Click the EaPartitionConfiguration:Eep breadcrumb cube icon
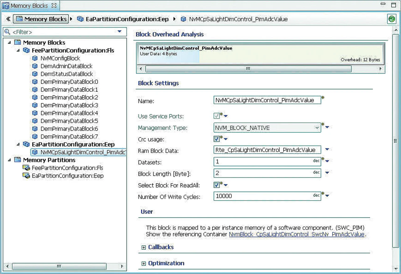401x274 pixels. click(x=80, y=19)
